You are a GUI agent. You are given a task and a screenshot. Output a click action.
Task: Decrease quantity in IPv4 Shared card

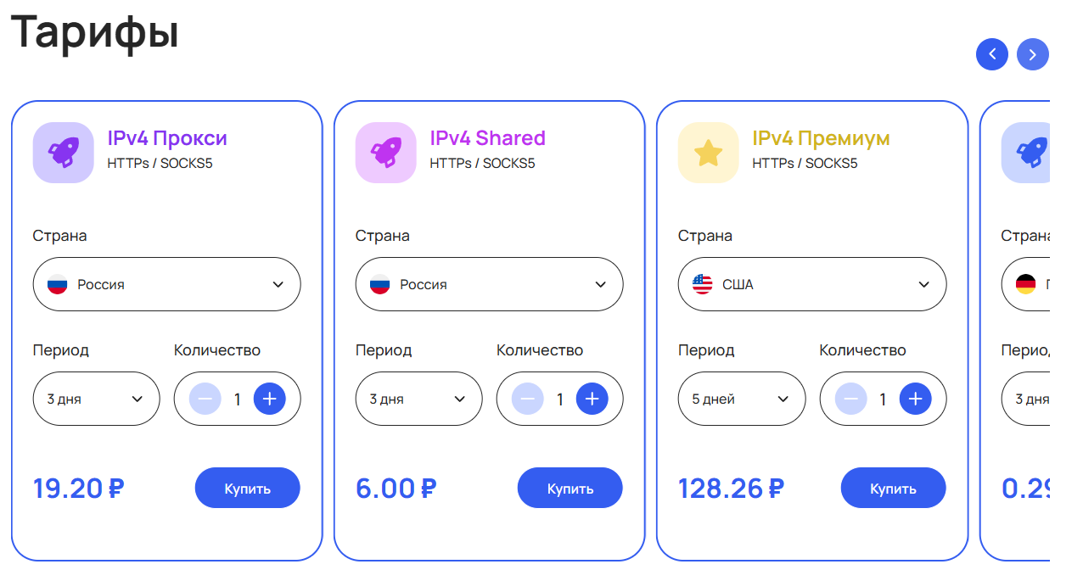pos(528,399)
